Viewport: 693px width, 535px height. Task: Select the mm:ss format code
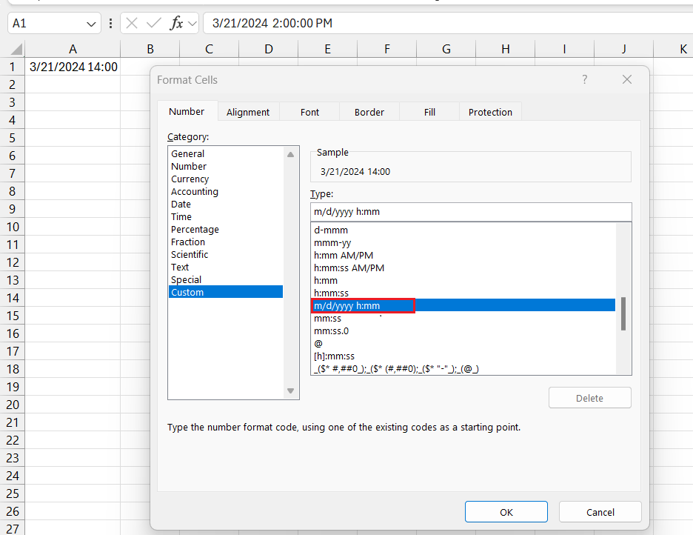pyautogui.click(x=463, y=319)
